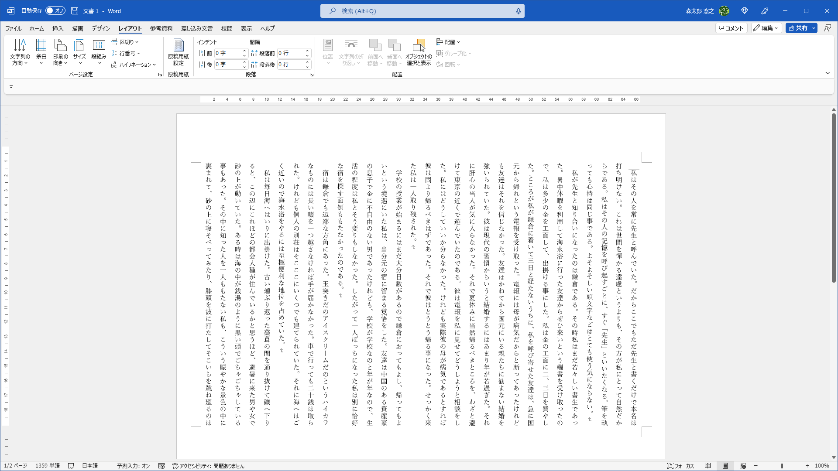
Task: Toggle 予測入力 predictive input setting
Action: pyautogui.click(x=133, y=465)
